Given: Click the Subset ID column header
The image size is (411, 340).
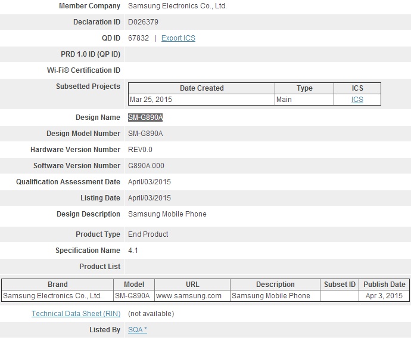Looking at the screenshot, I should [x=340, y=285].
